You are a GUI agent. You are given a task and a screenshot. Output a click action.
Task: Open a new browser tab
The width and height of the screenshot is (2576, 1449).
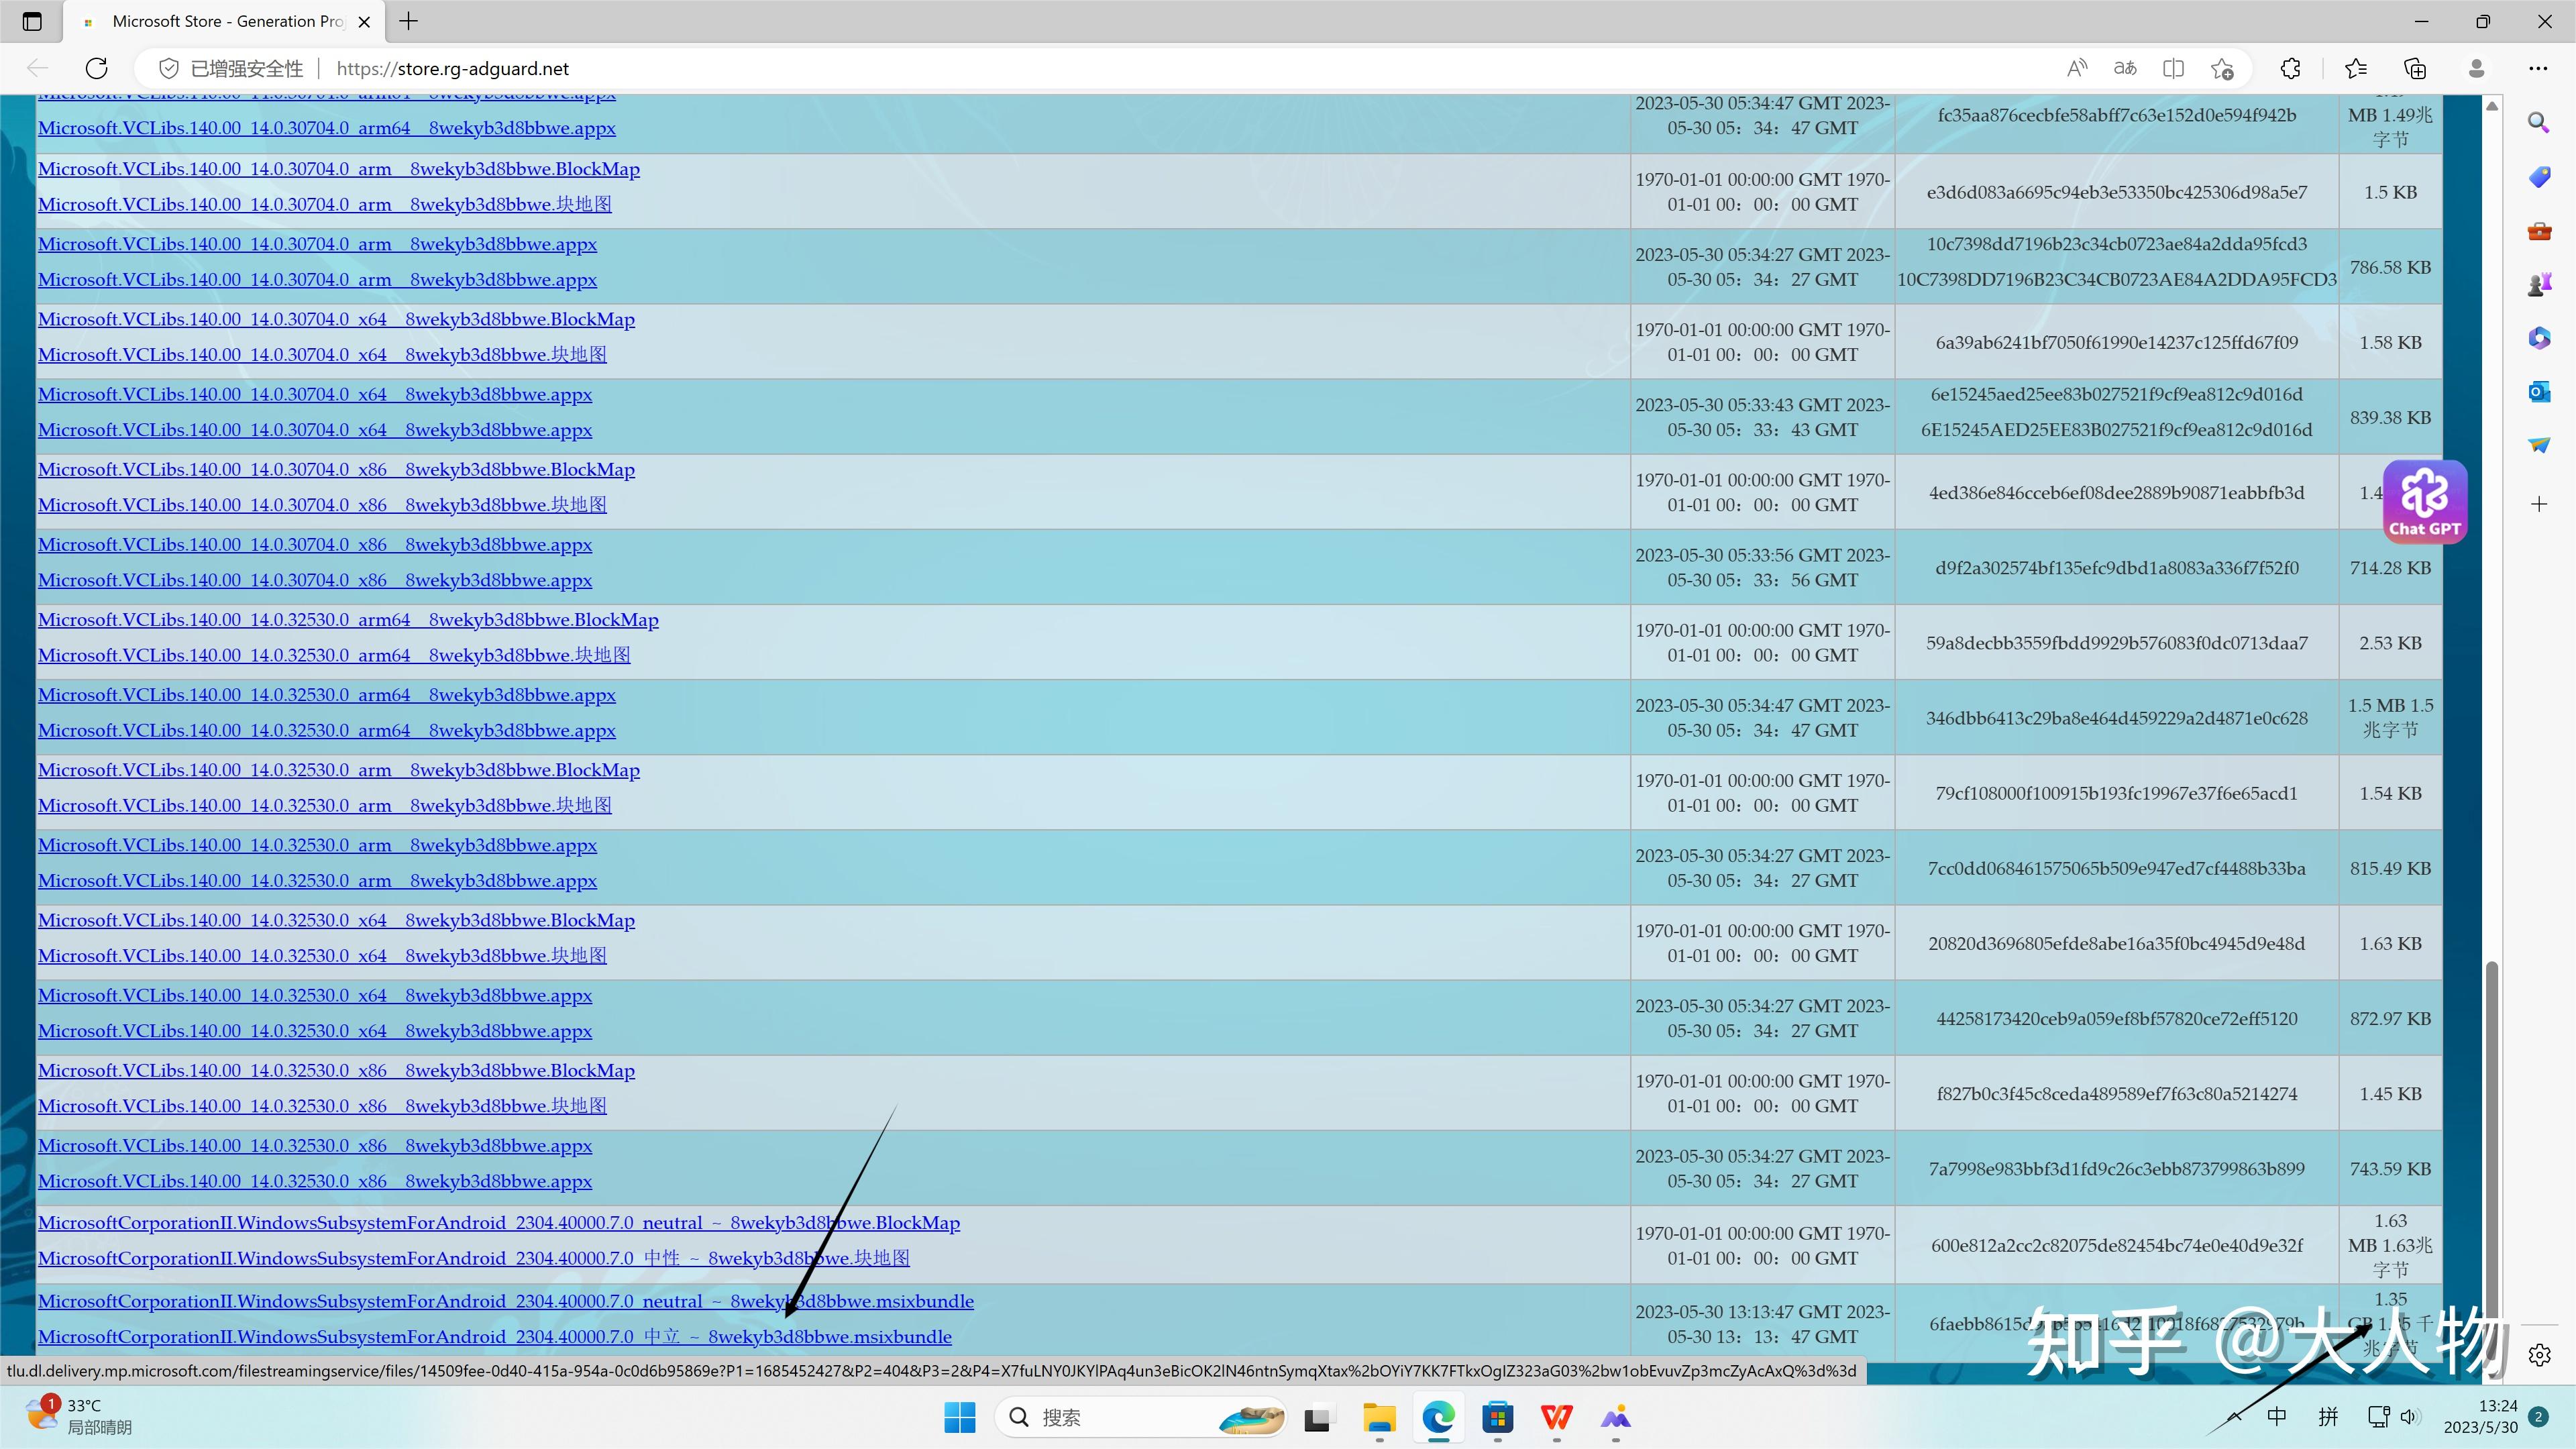pyautogui.click(x=409, y=21)
